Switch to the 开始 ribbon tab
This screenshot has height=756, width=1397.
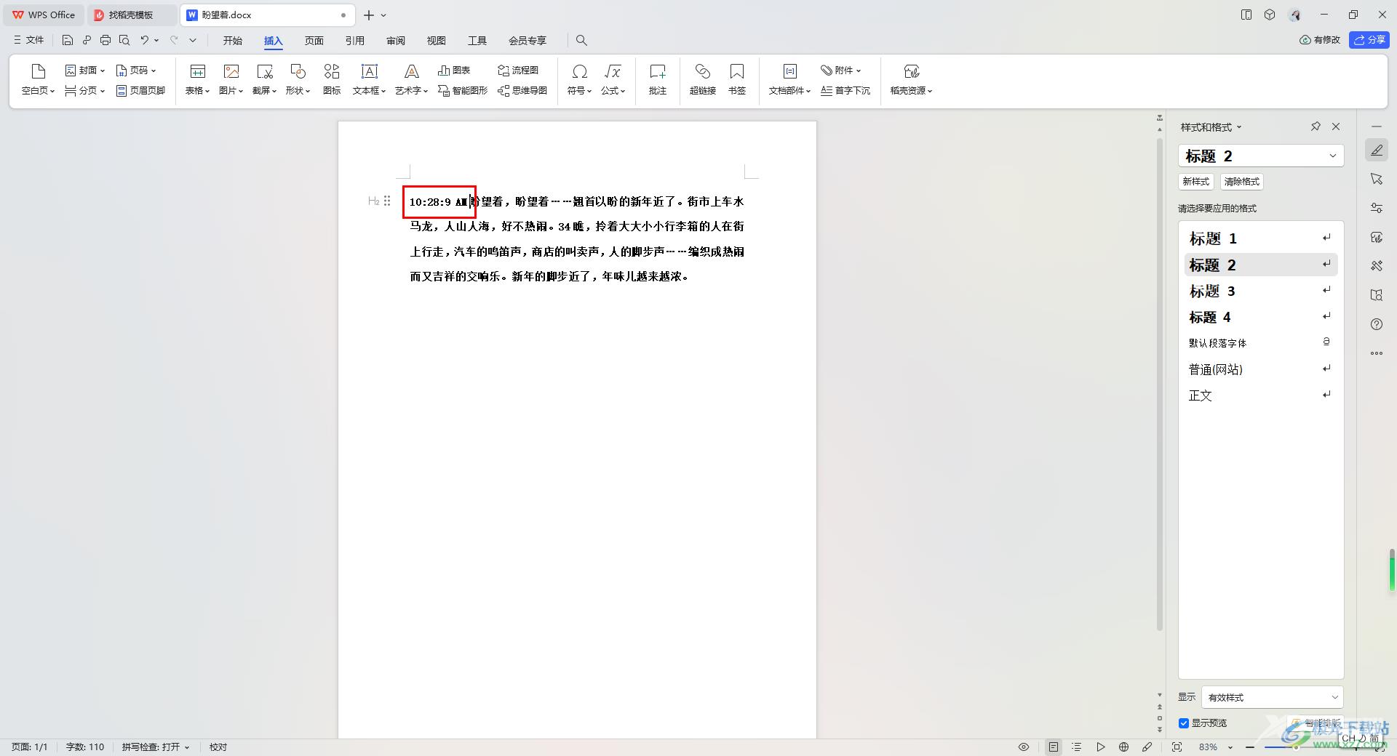point(233,41)
